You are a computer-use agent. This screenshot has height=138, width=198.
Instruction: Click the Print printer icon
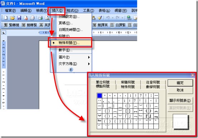click(x=40, y=18)
